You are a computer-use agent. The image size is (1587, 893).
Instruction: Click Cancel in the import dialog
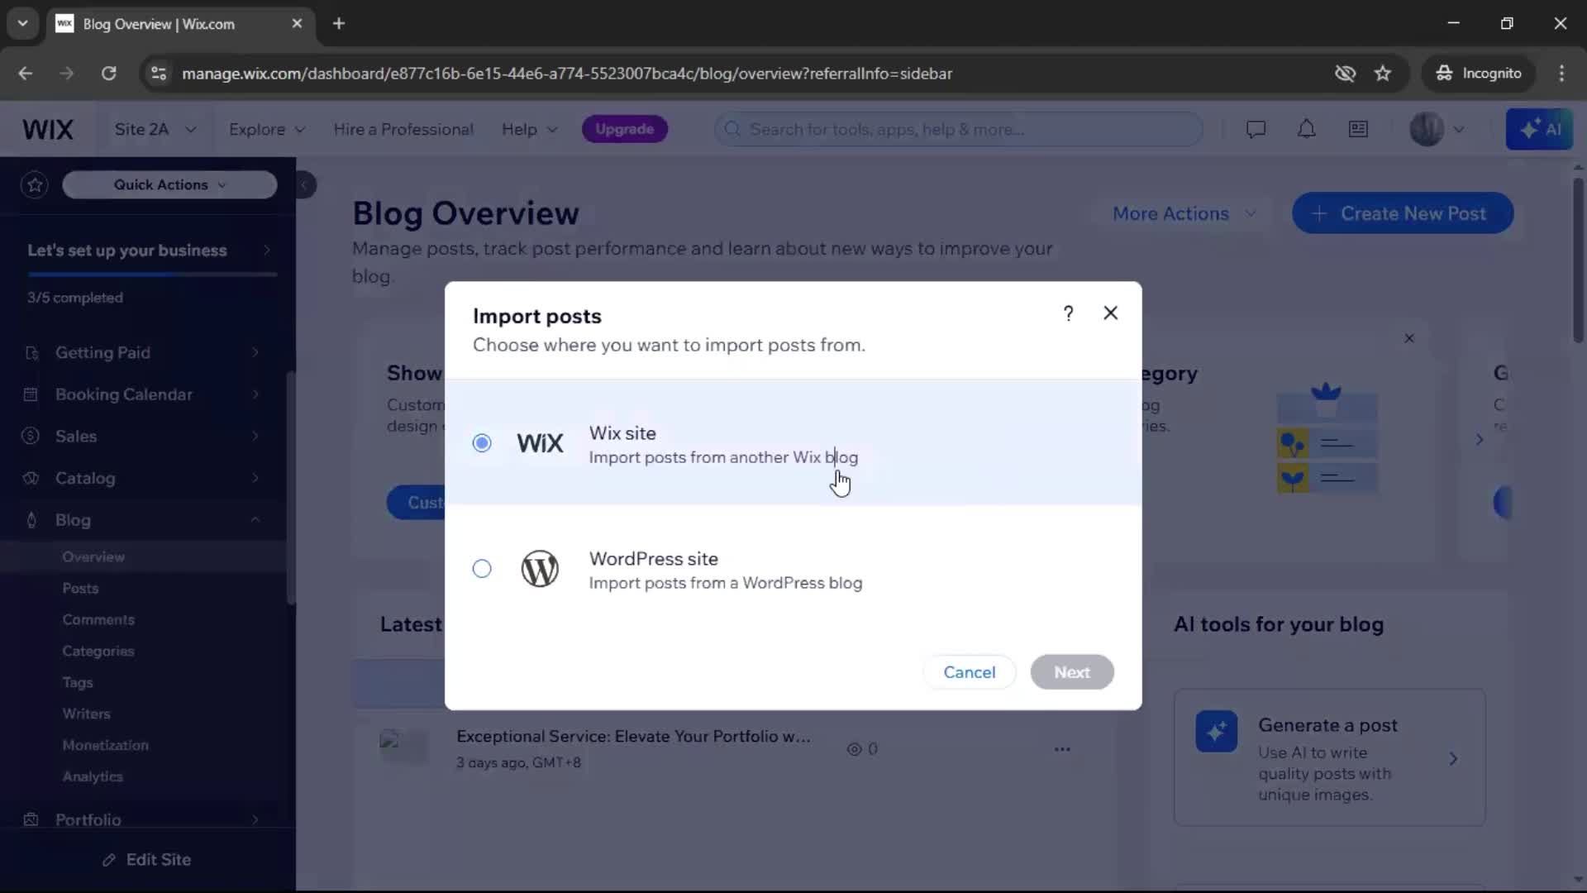[x=970, y=672]
